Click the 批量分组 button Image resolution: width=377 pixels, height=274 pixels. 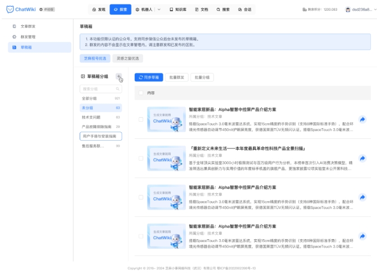click(202, 77)
